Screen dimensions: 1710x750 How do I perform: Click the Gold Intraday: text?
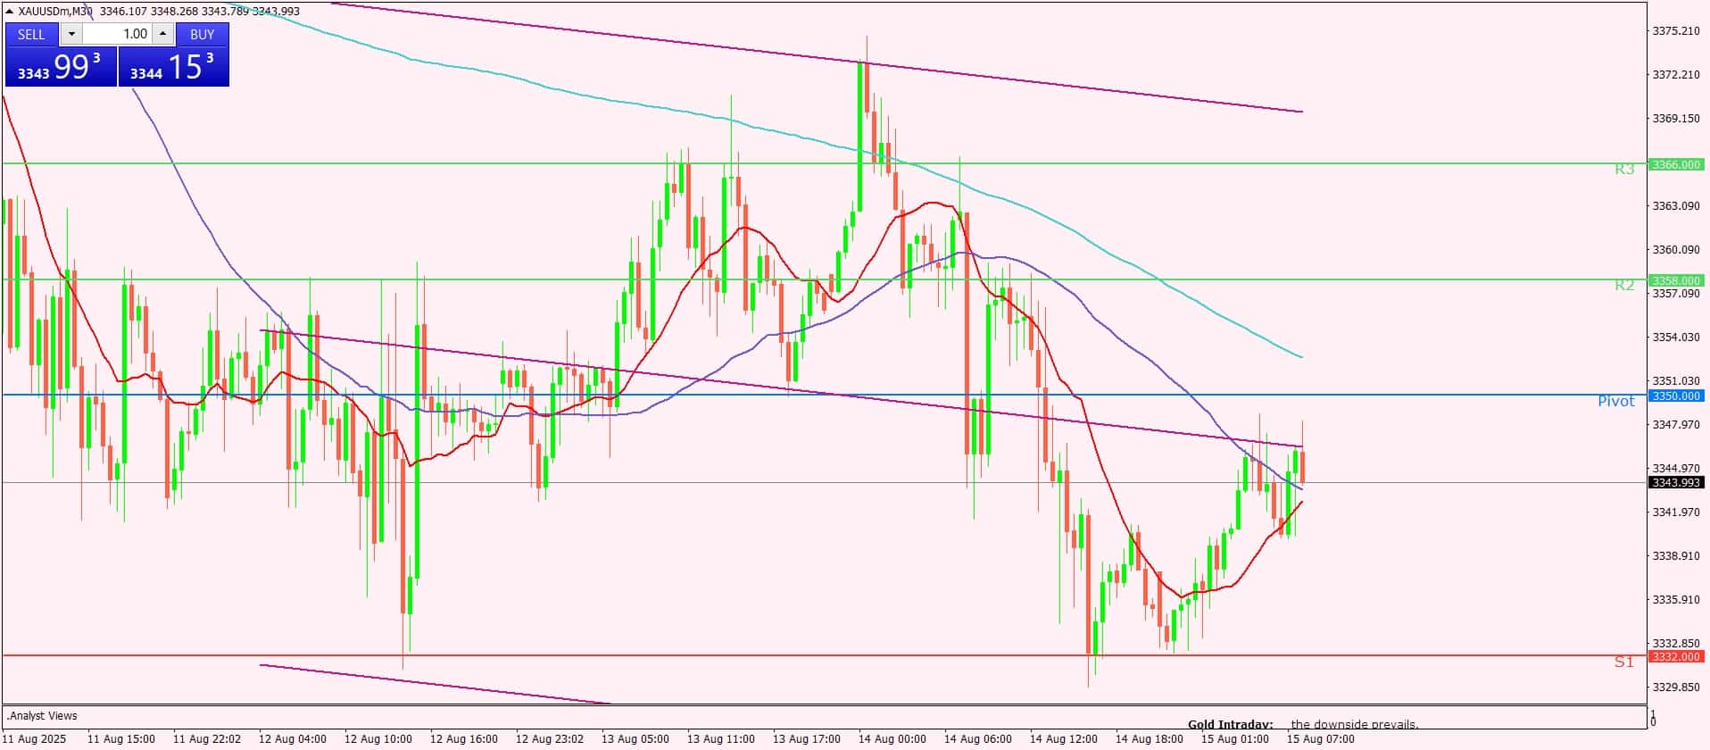click(x=1230, y=724)
